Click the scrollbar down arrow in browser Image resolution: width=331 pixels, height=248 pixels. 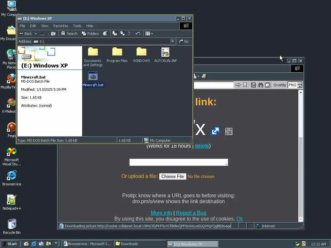(x=301, y=220)
